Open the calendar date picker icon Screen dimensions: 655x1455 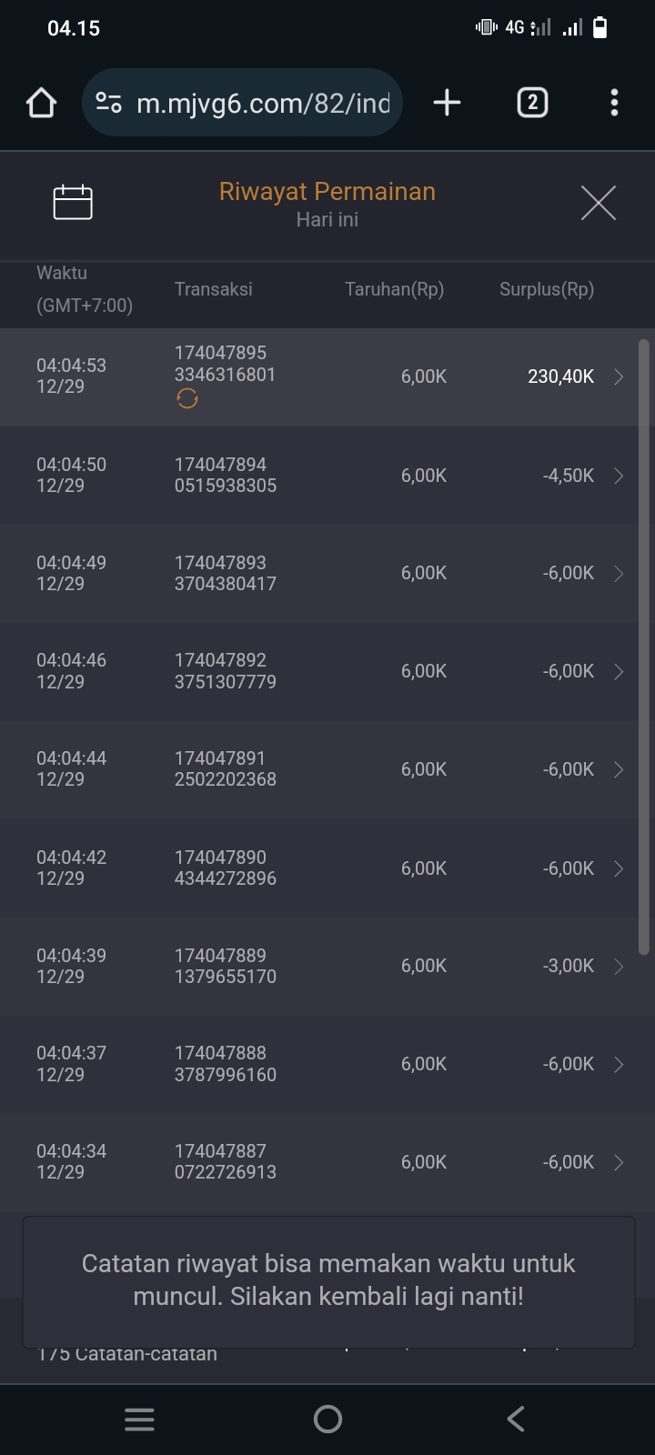(x=73, y=202)
